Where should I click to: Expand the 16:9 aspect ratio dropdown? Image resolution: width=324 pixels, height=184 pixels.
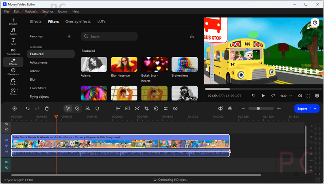[x=286, y=96]
